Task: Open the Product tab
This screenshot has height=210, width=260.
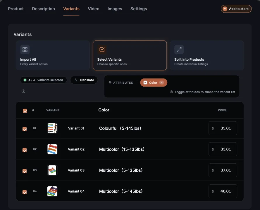Action: click(x=16, y=9)
